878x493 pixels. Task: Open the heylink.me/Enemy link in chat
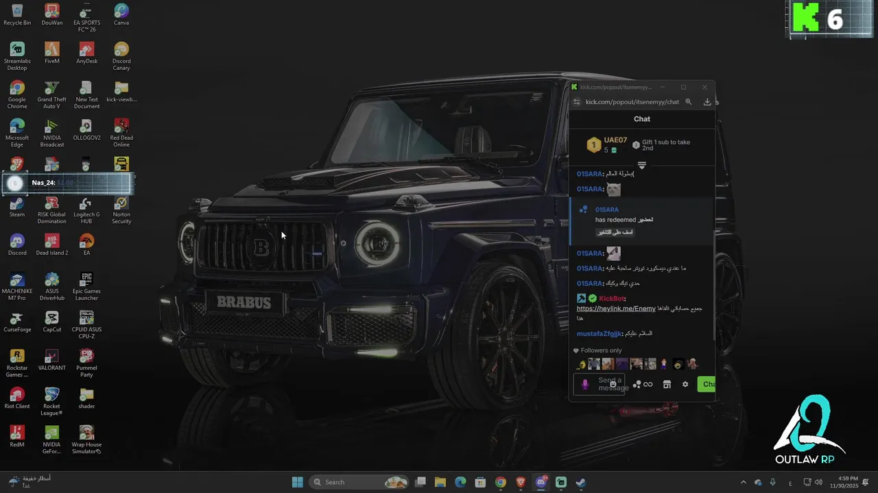(616, 309)
